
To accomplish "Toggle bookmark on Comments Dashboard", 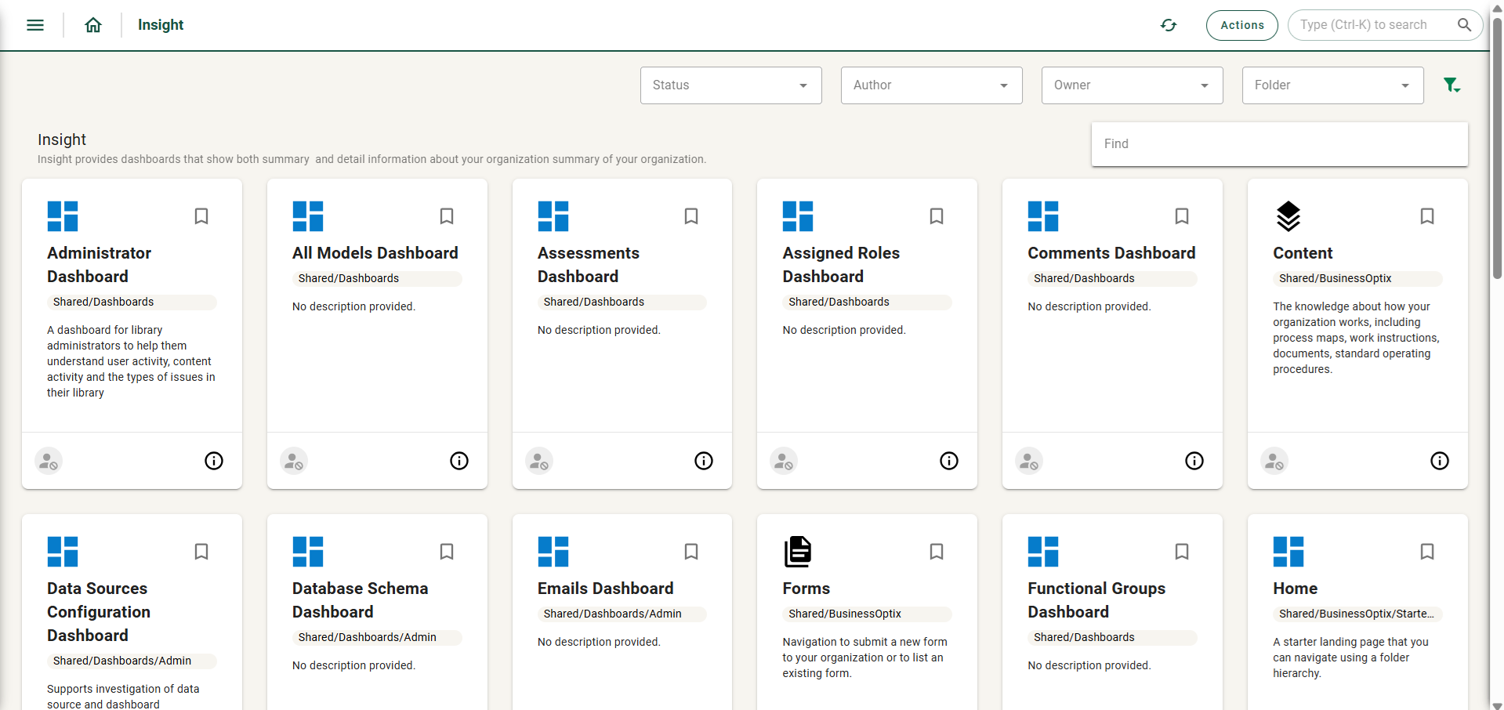I will click(1182, 216).
